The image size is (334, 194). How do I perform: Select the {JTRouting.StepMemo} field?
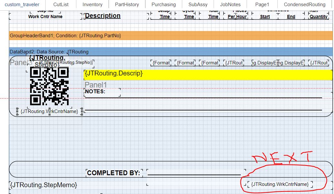click(43, 185)
